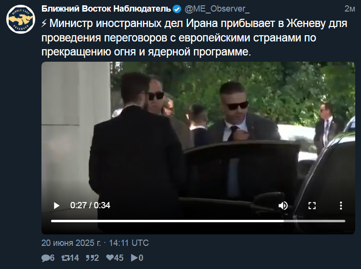
Task: Enter fullscreen mode for the video
Action: pyautogui.click(x=312, y=205)
